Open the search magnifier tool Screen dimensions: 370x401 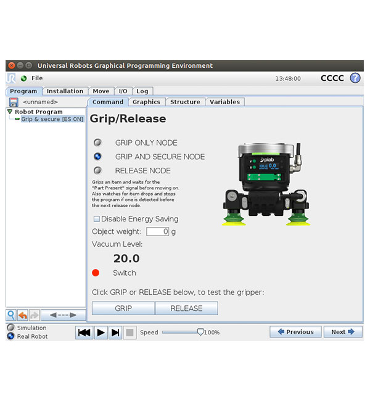pyautogui.click(x=11, y=315)
